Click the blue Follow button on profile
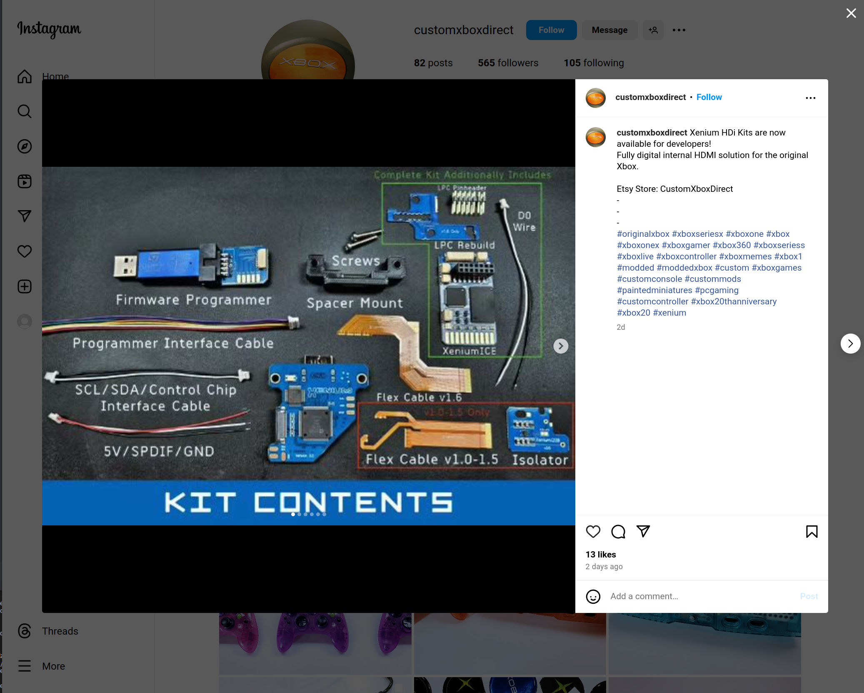Image resolution: width=864 pixels, height=693 pixels. pos(551,30)
